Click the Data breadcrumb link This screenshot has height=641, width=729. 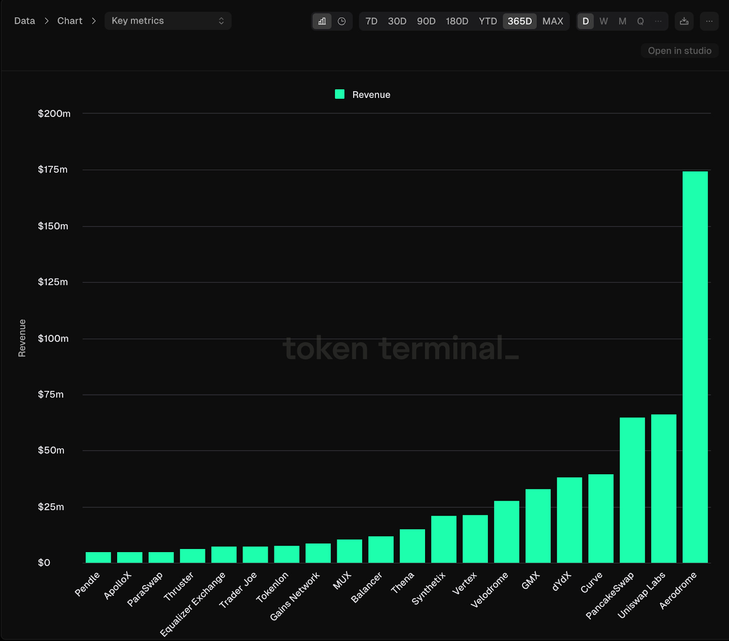point(25,21)
